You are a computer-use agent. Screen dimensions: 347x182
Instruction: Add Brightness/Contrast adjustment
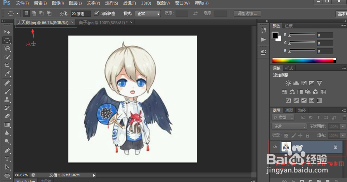tap(288, 83)
